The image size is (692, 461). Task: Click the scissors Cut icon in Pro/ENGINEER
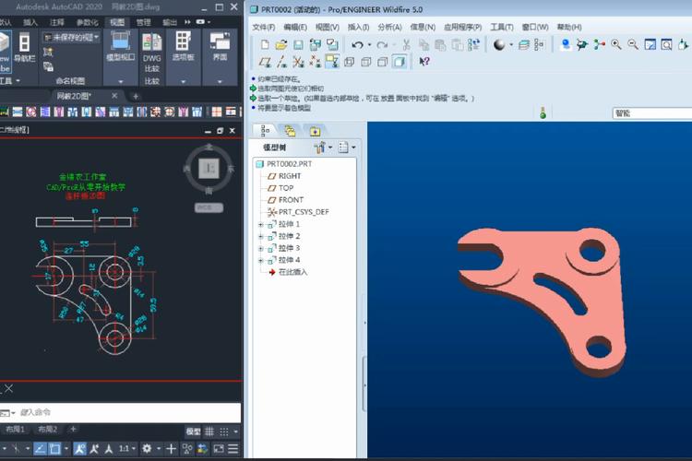[x=407, y=44]
